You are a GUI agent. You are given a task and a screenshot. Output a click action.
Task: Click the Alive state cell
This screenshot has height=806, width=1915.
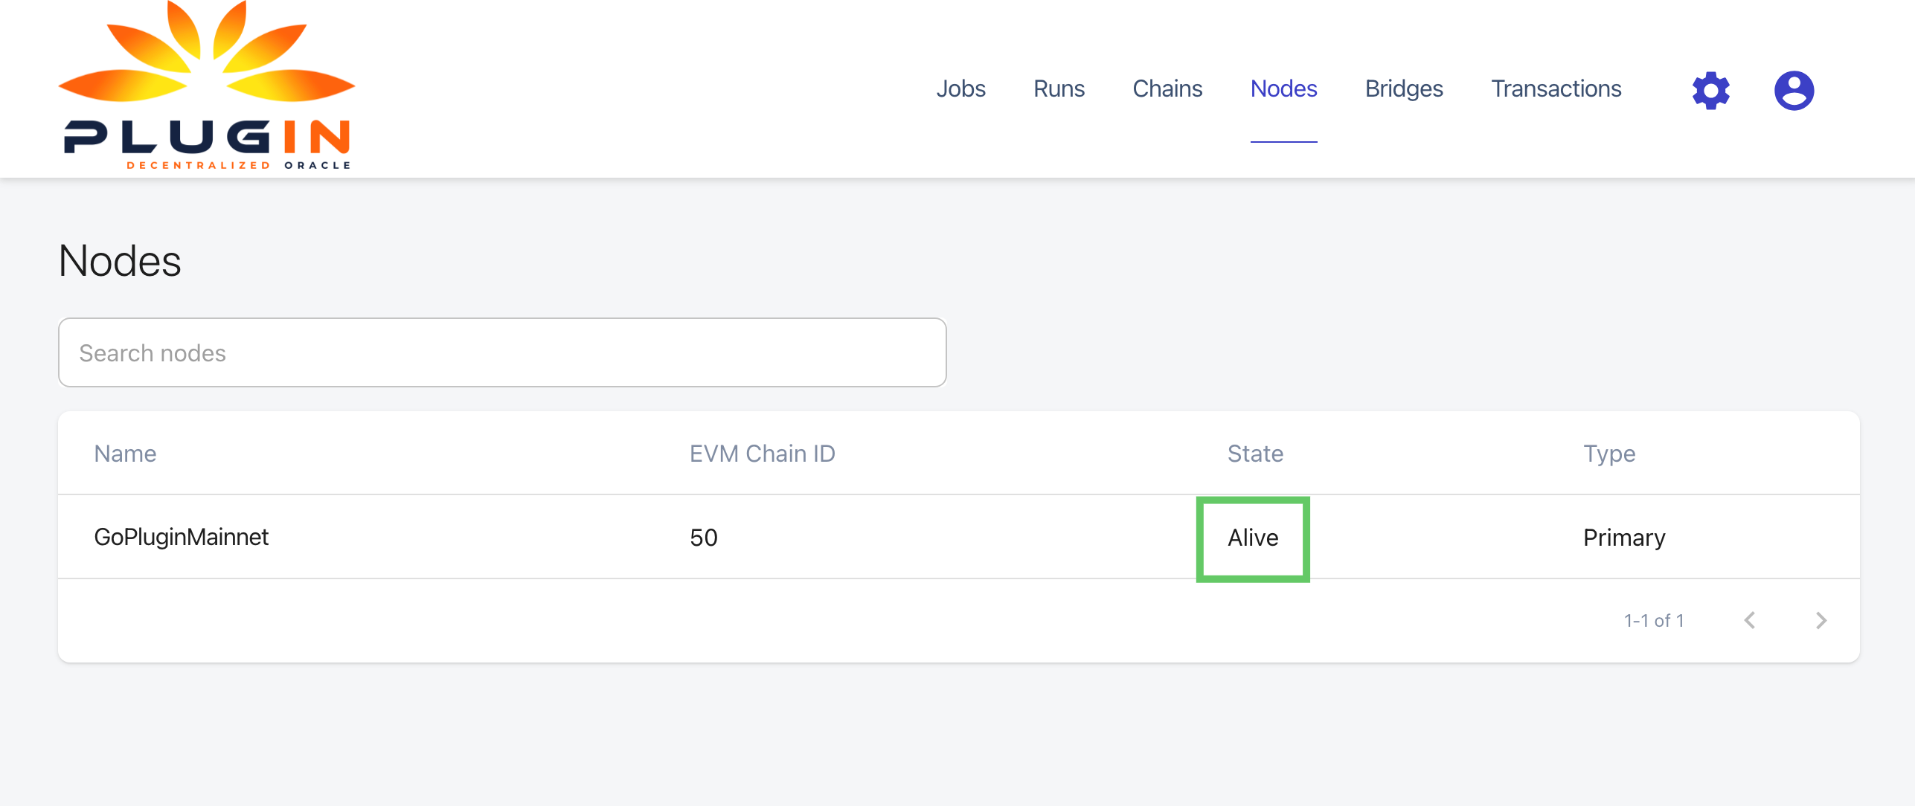click(x=1253, y=538)
